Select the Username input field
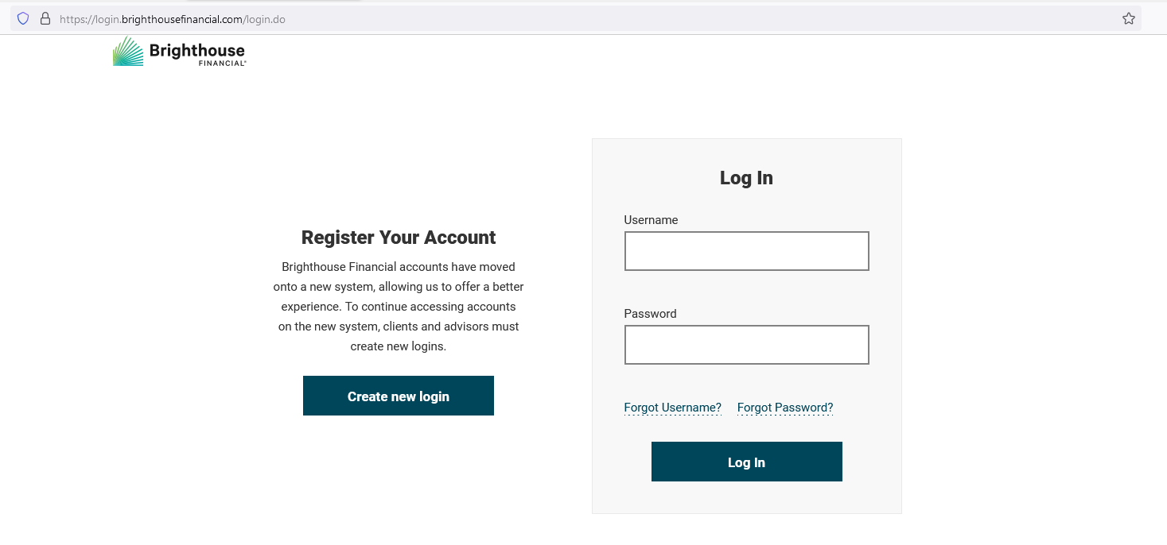This screenshot has width=1167, height=545. [x=746, y=250]
